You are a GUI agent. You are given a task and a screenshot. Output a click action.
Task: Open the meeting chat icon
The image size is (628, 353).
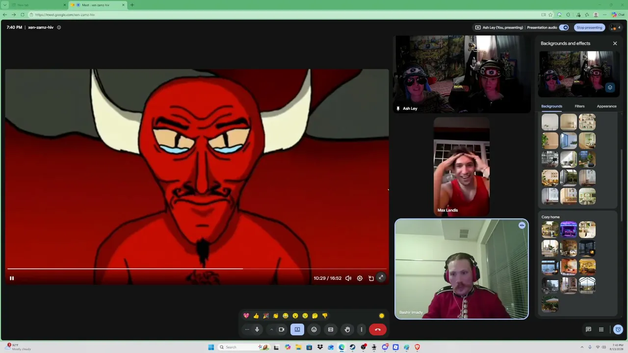588,329
